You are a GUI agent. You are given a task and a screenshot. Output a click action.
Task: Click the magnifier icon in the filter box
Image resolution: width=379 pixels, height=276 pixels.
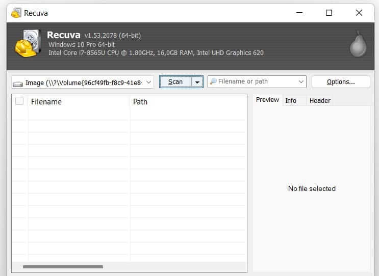[x=213, y=81]
